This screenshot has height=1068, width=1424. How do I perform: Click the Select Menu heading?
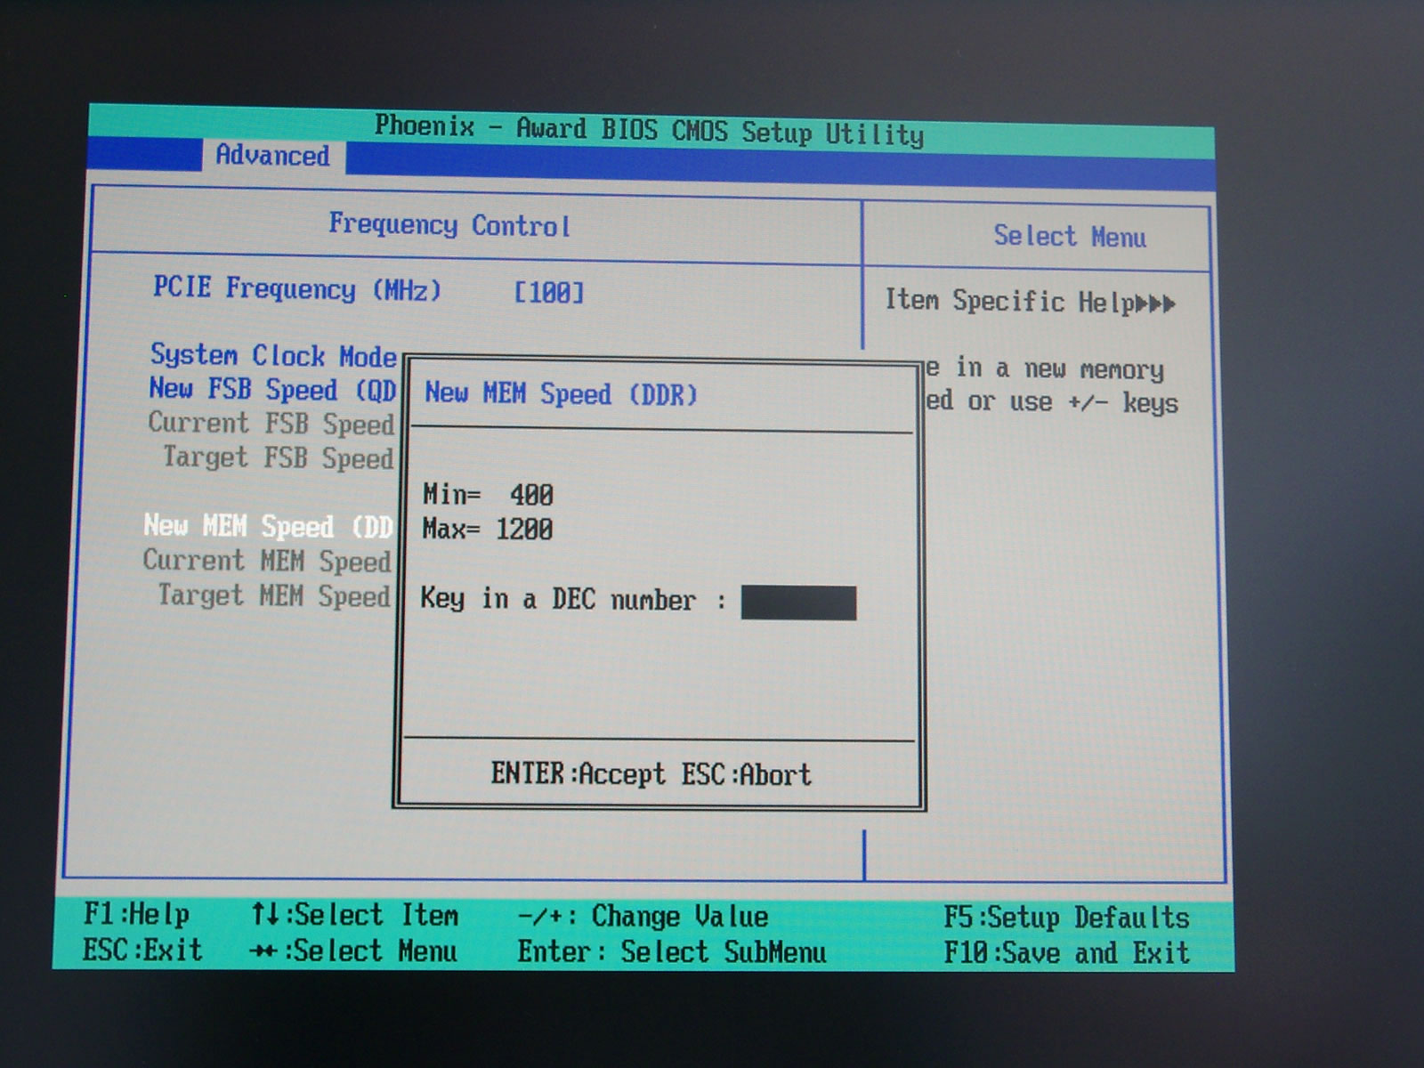click(1070, 237)
